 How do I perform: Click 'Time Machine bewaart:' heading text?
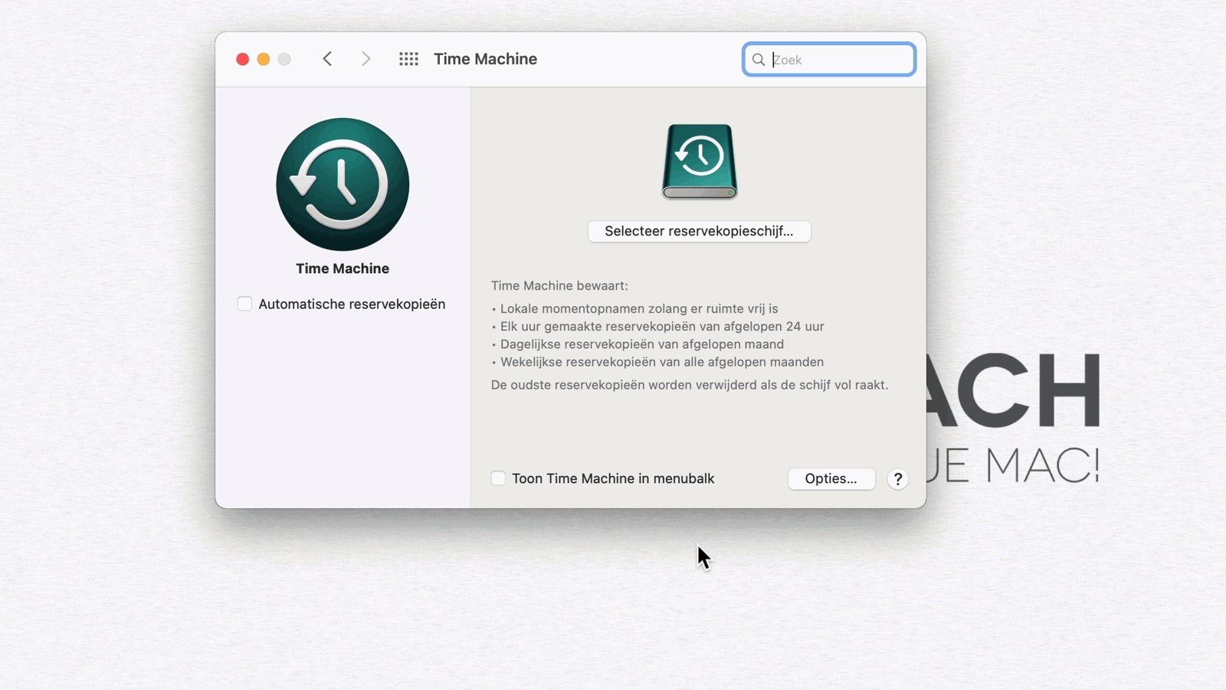[x=559, y=285]
